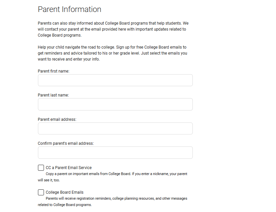
Task: Click the "CC a Parent Email Service" label text
Action: tap(69, 168)
